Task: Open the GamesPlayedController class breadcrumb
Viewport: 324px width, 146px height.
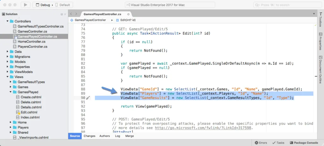Action: [x=88, y=20]
